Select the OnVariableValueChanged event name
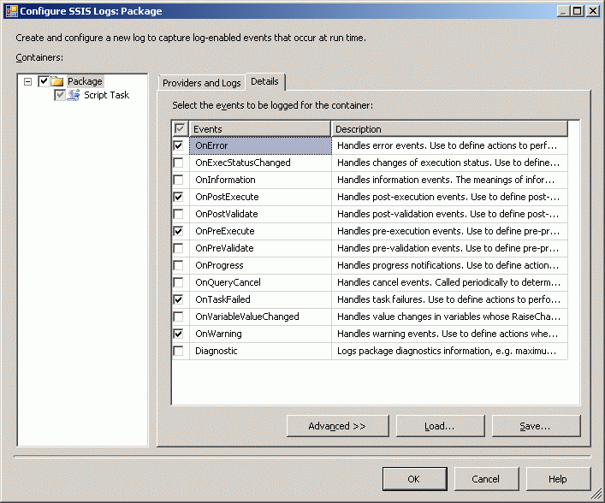The width and height of the screenshot is (605, 503). pyautogui.click(x=247, y=317)
